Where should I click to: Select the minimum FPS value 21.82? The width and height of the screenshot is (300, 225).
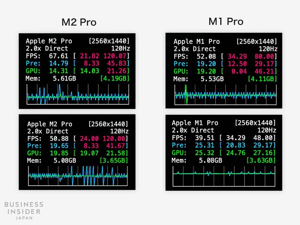tap(90, 56)
